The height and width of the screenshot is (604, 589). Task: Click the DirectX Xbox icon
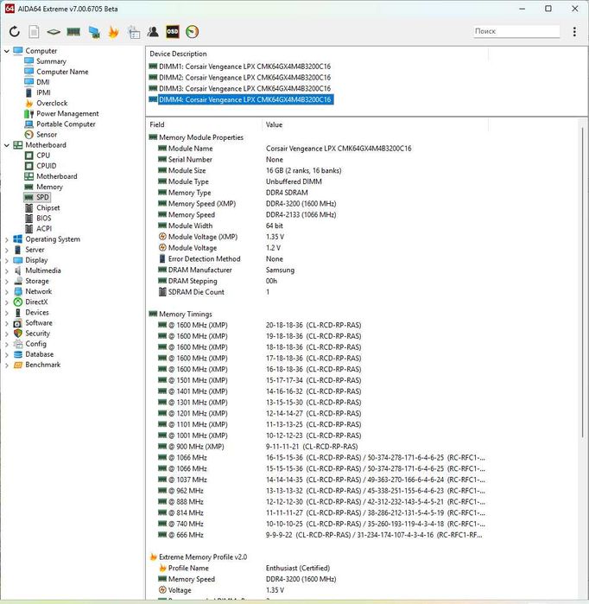pyautogui.click(x=18, y=302)
